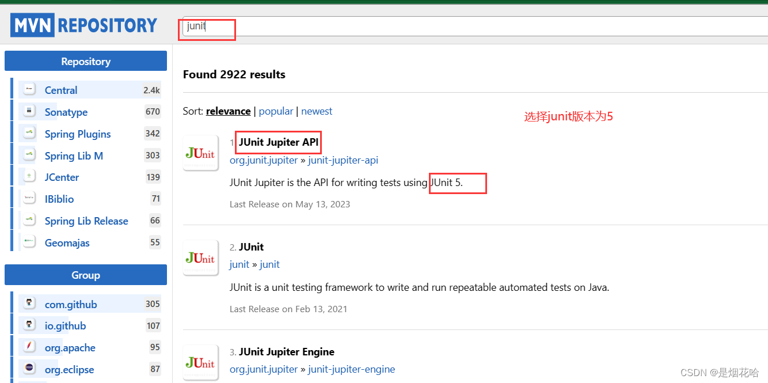
Task: Open the Spring Lib M link
Action: click(x=74, y=156)
